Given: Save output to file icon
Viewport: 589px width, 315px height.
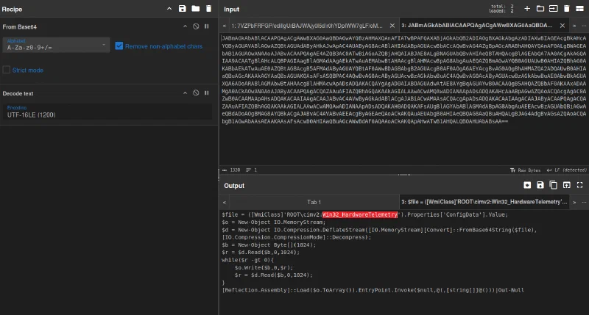Looking at the screenshot, I should pyautogui.click(x=540, y=184).
